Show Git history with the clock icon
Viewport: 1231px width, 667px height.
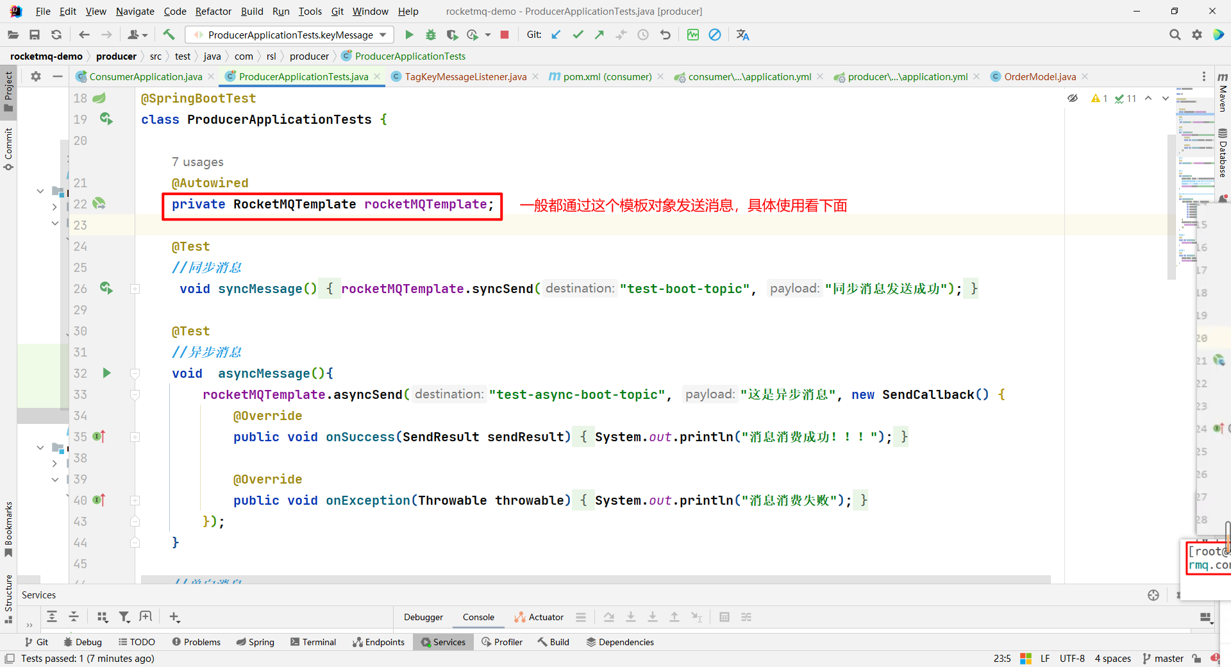643,35
